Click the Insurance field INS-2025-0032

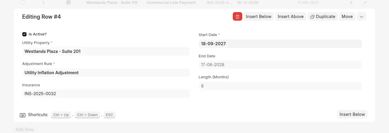106,94
